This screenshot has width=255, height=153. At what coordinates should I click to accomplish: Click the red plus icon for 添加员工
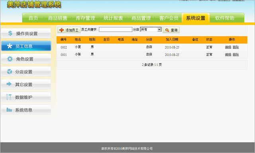61,30
